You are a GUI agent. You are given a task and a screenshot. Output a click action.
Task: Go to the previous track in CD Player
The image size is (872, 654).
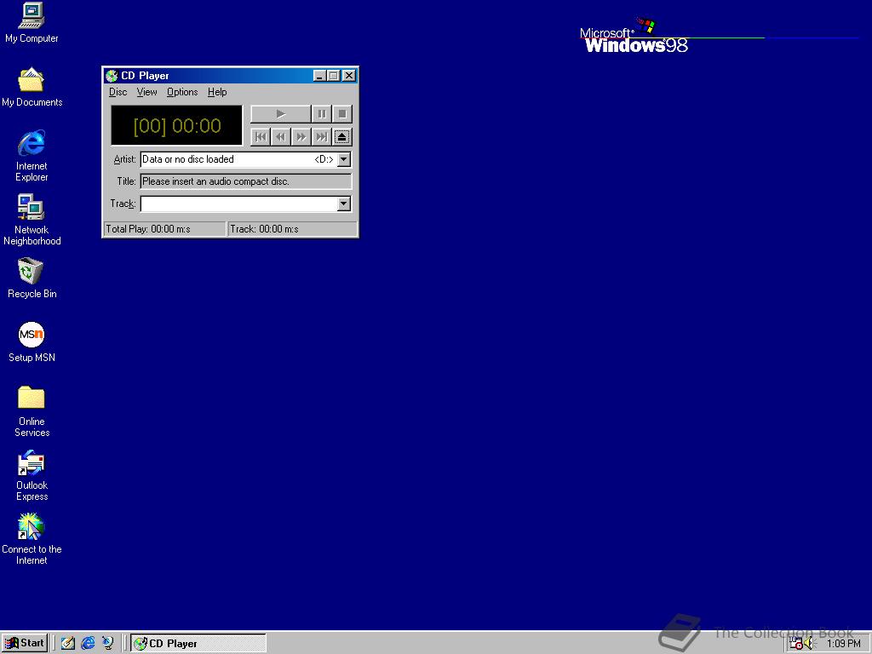[261, 137]
